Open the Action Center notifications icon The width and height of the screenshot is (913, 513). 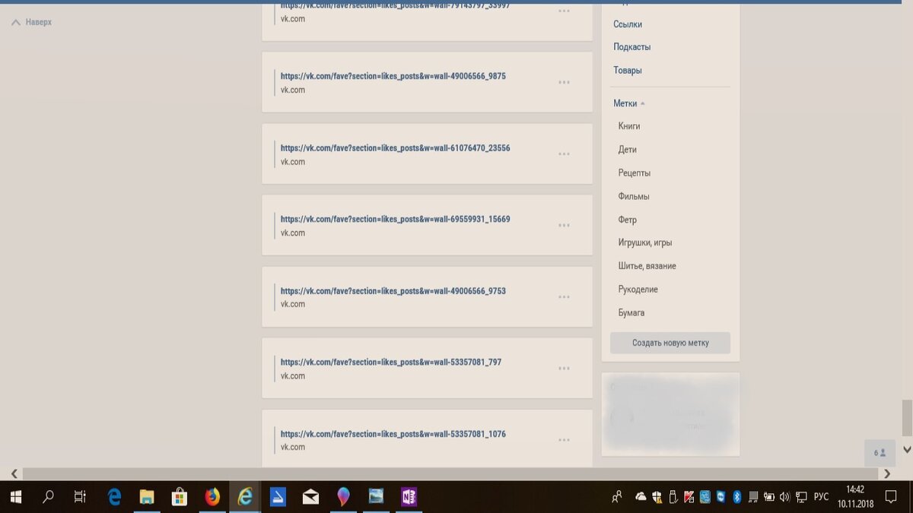tap(891, 497)
